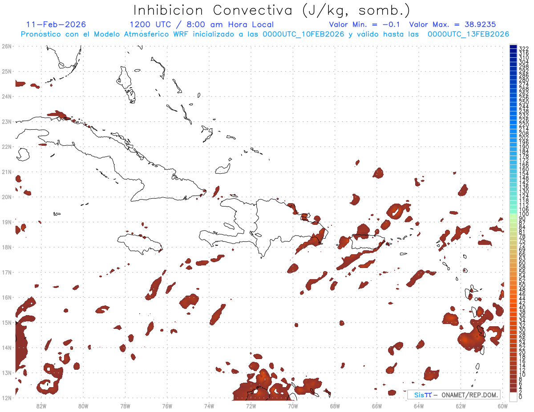Click the 'Valor Min. = -0.1' text
The width and height of the screenshot is (534, 412).
(x=365, y=24)
